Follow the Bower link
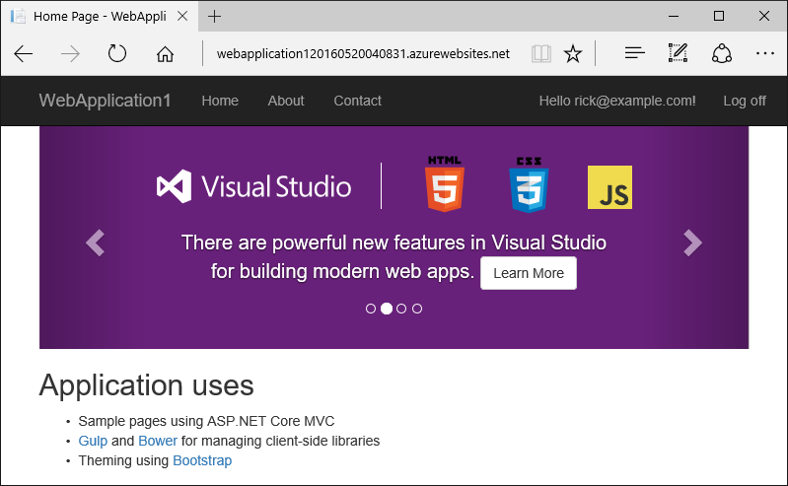This screenshot has width=788, height=486. [158, 441]
